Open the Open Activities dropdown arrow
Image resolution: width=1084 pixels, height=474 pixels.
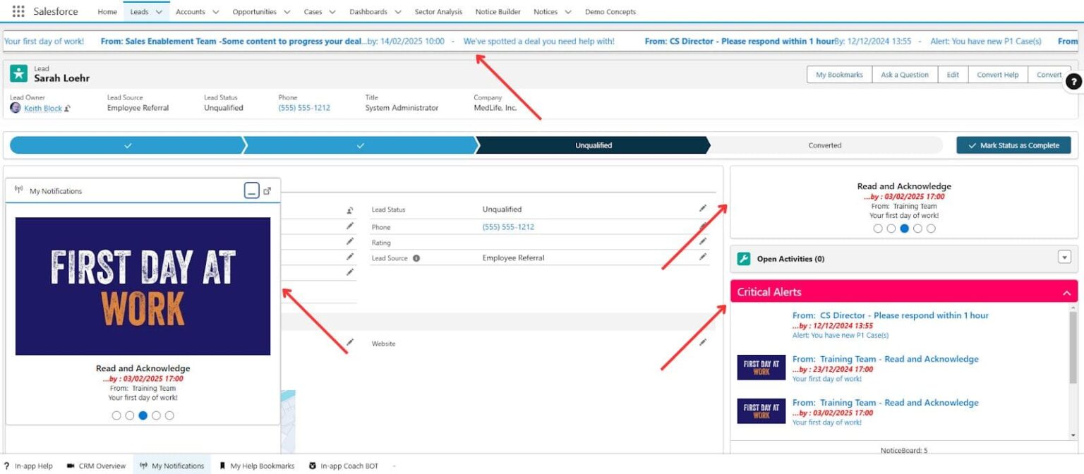pyautogui.click(x=1064, y=257)
